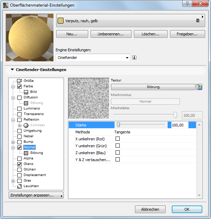
Task: Click the texture load icon next to Störung
Action: pyautogui.click(x=199, y=87)
